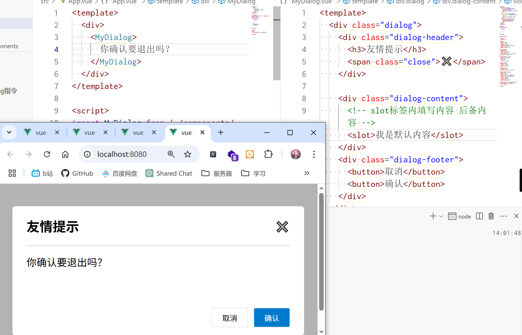Open new terminal launch profile dropdown

point(441,216)
